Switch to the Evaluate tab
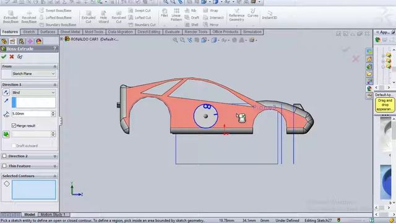The height and width of the screenshot is (223, 396). click(172, 32)
